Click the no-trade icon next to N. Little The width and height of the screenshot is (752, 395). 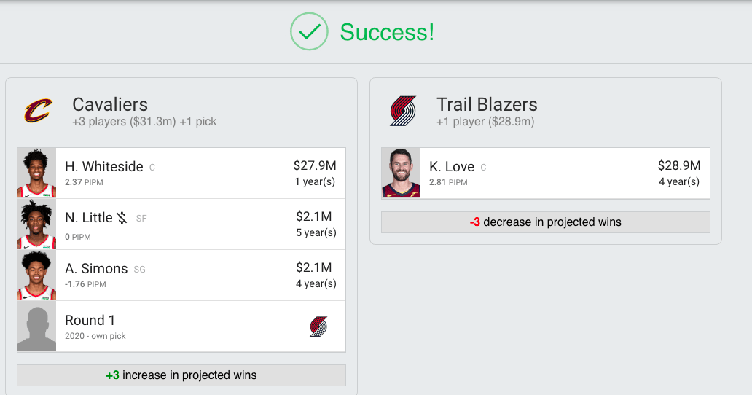[122, 217]
